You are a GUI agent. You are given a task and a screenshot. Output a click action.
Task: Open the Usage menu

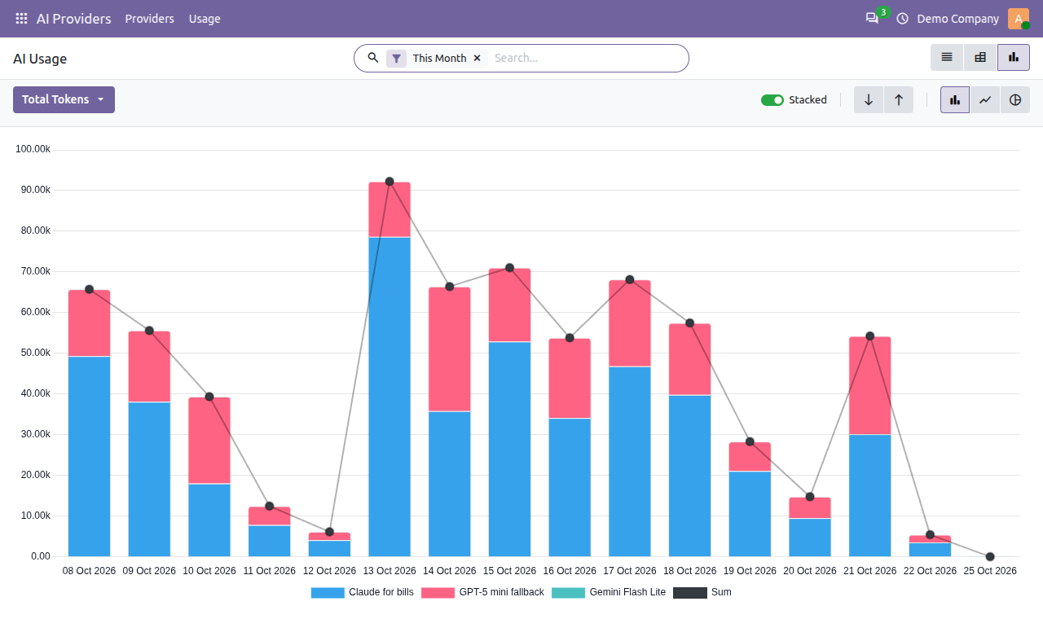(x=205, y=19)
